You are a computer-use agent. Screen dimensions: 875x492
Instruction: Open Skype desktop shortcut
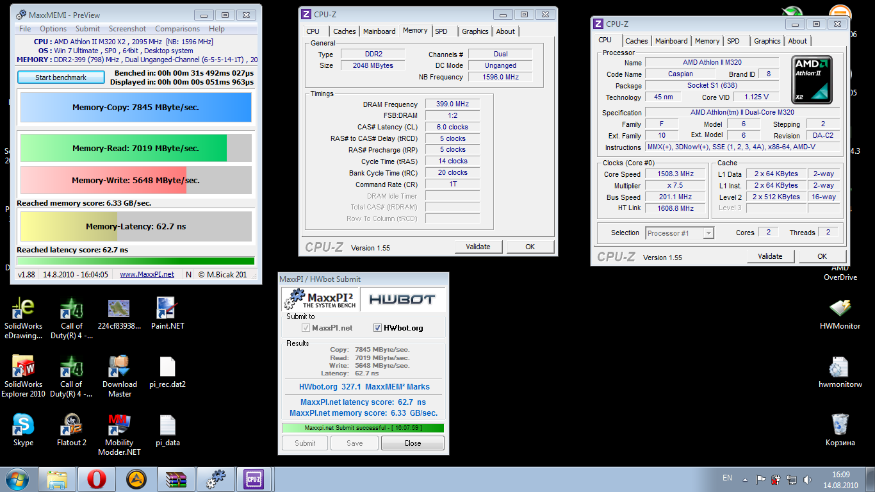coord(23,430)
